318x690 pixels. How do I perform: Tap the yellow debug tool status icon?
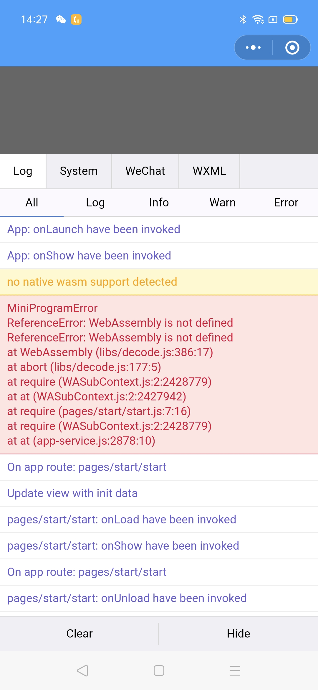point(76,19)
